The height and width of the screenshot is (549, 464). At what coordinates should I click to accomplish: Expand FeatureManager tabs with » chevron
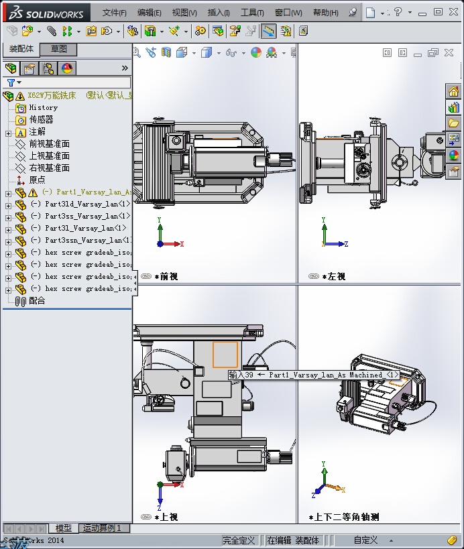click(x=125, y=68)
